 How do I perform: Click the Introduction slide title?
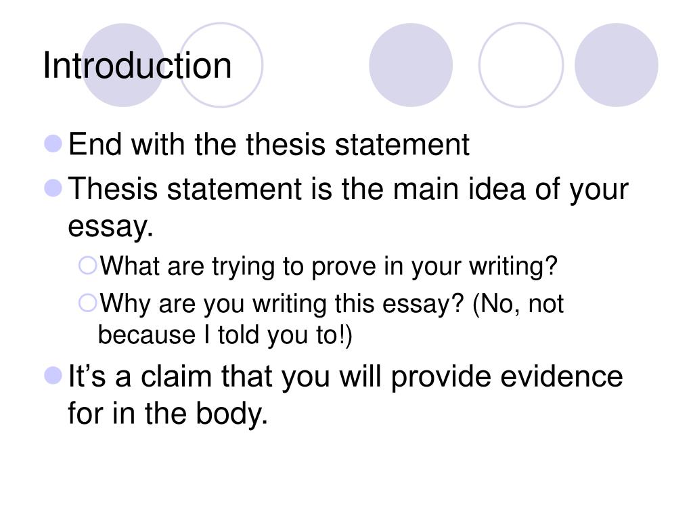coord(137,66)
